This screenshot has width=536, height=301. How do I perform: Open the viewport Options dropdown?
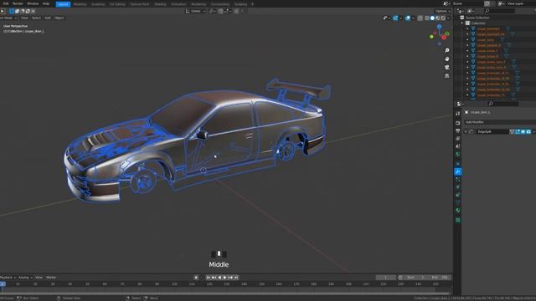tap(443, 11)
